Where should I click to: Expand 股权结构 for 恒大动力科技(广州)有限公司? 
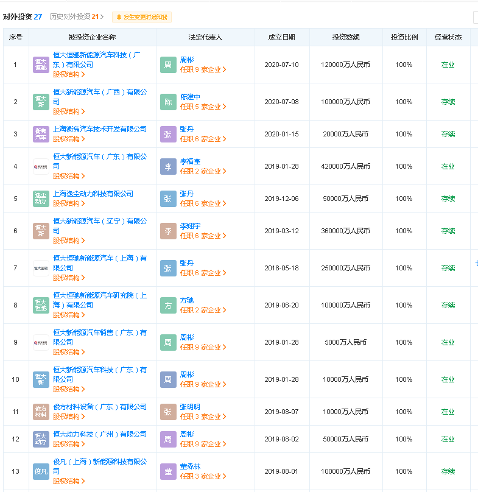pyautogui.click(x=69, y=444)
